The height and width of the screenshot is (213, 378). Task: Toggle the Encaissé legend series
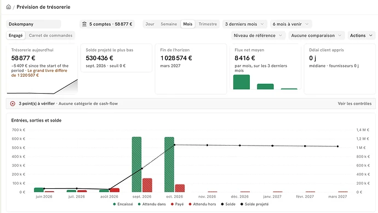click(x=123, y=204)
